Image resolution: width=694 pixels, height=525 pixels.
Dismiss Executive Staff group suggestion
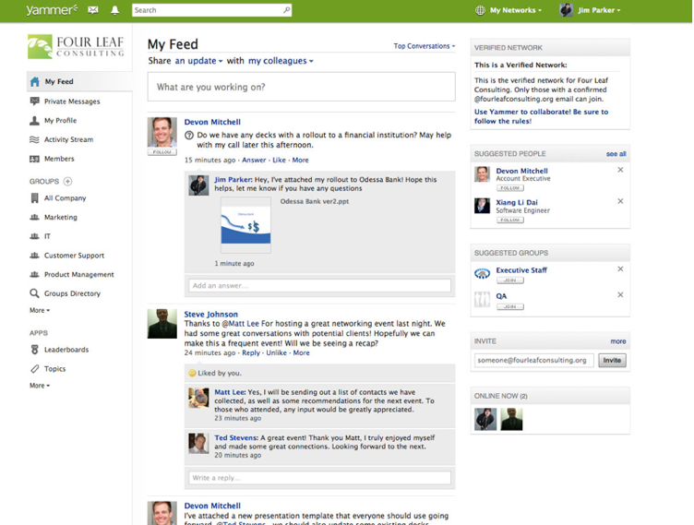click(x=620, y=269)
